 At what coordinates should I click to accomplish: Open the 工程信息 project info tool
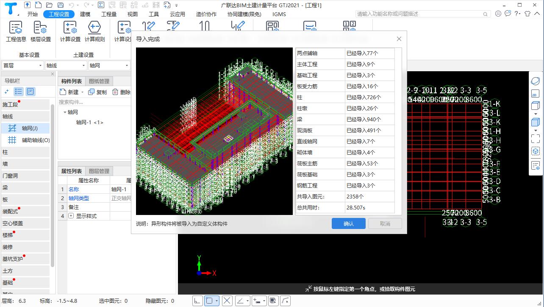[16, 32]
